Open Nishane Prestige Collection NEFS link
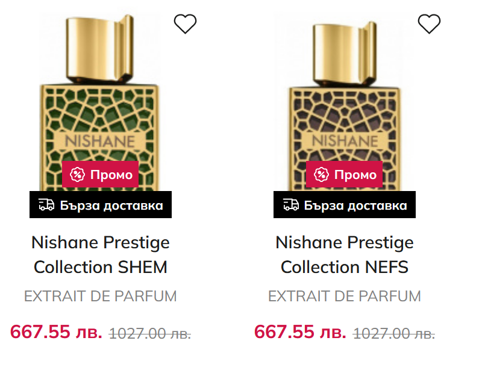 click(x=345, y=254)
